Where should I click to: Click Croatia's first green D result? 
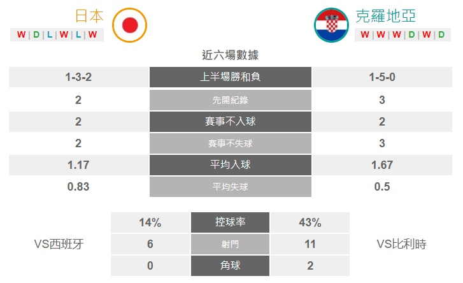pyautogui.click(x=411, y=34)
